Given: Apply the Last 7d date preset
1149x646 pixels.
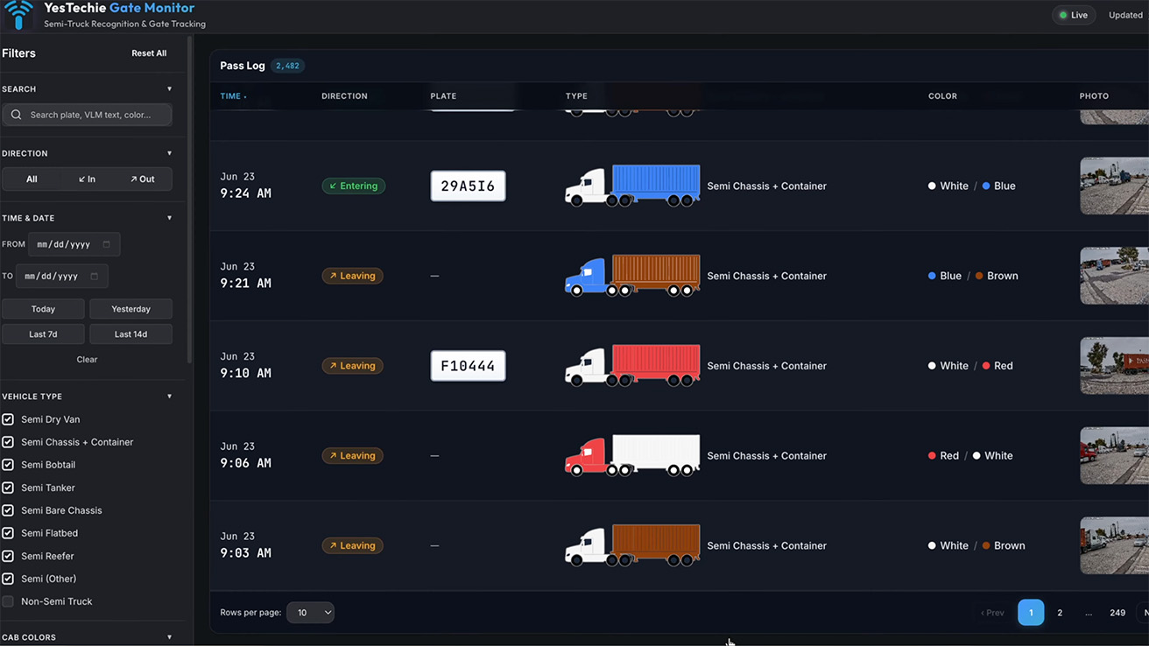Looking at the screenshot, I should [43, 334].
